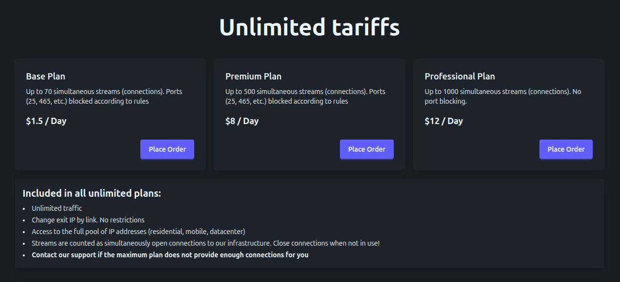This screenshot has height=282, width=620.
Task: Click the Unlimited tariffs page heading
Action: pos(310,27)
